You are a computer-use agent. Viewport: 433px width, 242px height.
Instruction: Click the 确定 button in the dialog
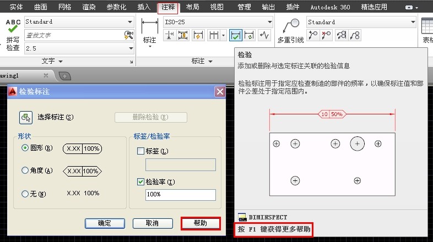pyautogui.click(x=105, y=223)
